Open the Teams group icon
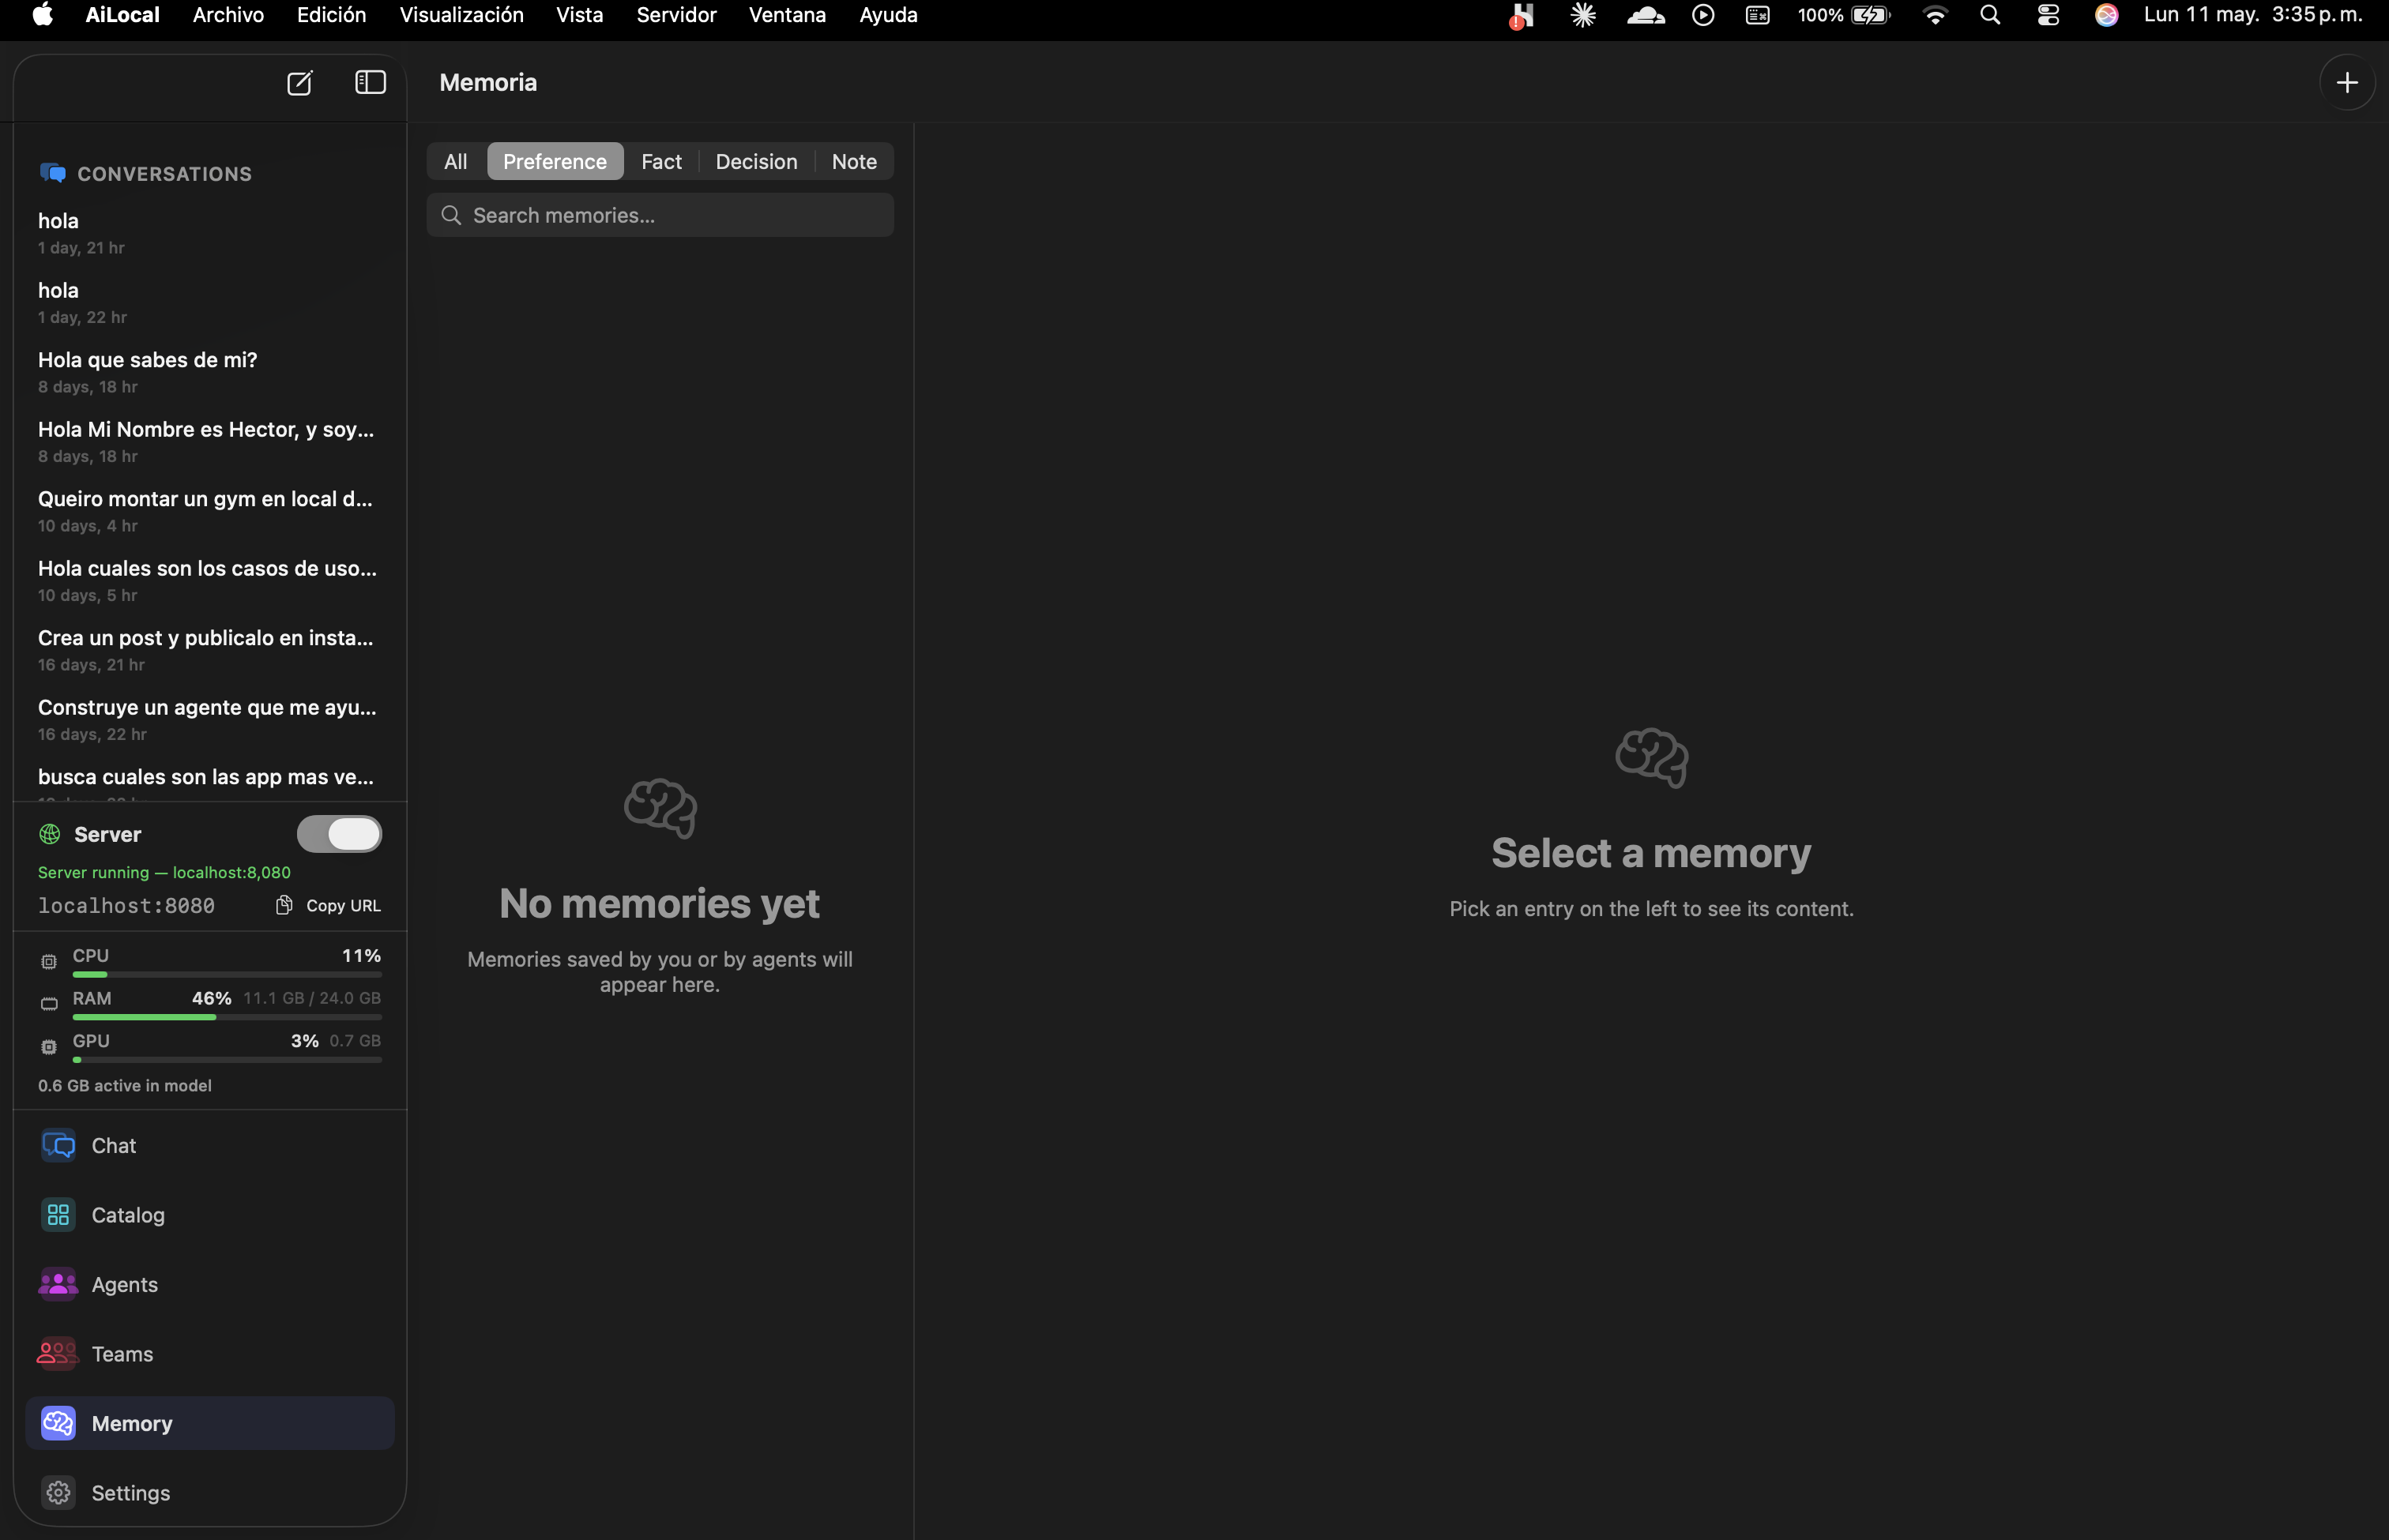2389x1540 pixels. point(58,1353)
